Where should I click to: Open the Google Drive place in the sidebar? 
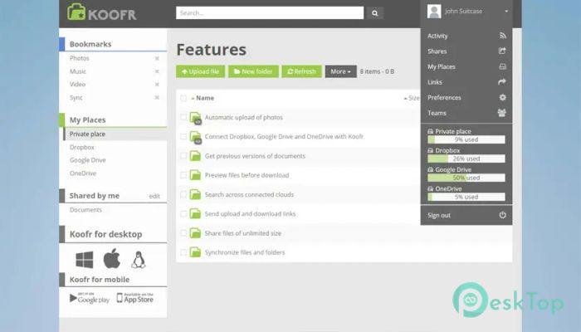click(88, 160)
